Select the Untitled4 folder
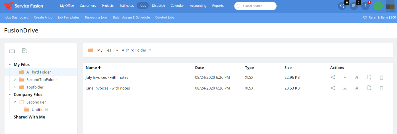397x134 pixels. coord(40,109)
